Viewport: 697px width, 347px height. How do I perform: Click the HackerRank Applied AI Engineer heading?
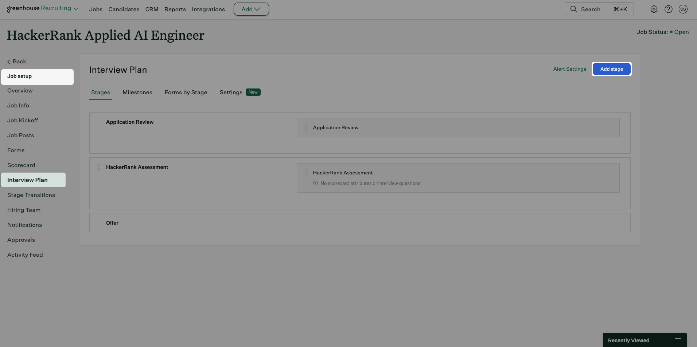coord(106,35)
